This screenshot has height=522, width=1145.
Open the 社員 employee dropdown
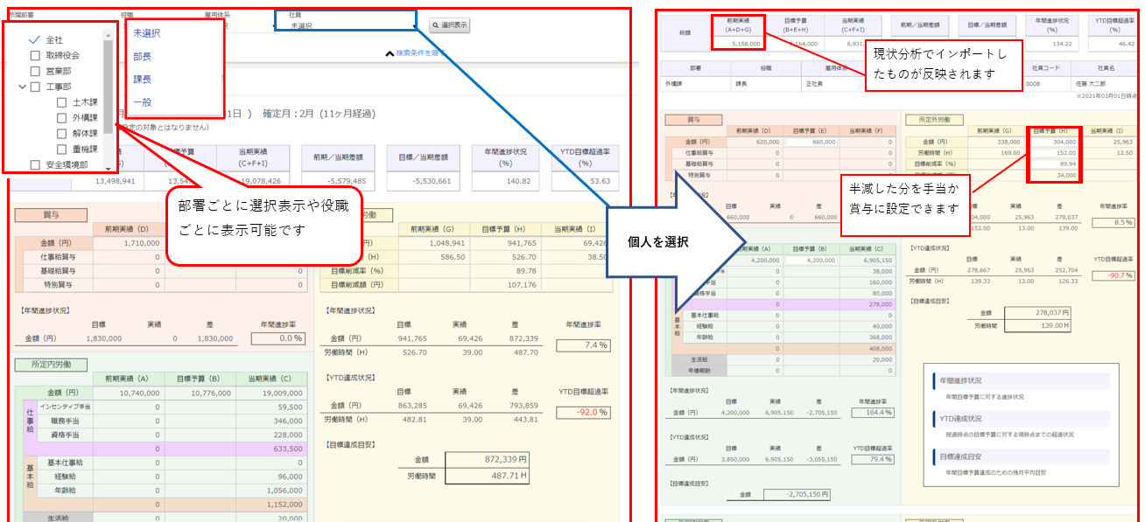point(350,26)
